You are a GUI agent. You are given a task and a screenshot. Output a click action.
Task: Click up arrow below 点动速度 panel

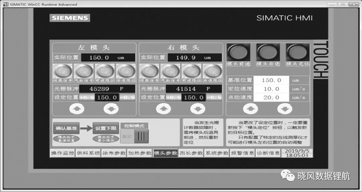[x=251, y=109]
